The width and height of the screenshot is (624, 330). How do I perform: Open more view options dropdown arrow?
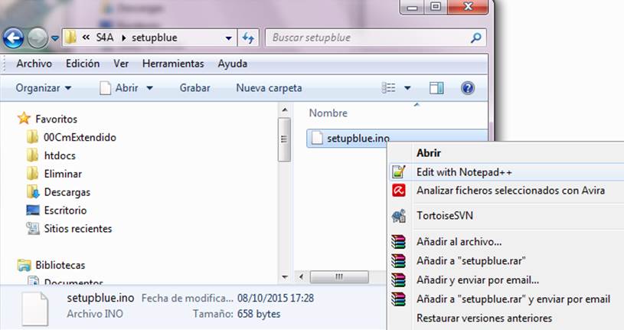[x=407, y=88]
